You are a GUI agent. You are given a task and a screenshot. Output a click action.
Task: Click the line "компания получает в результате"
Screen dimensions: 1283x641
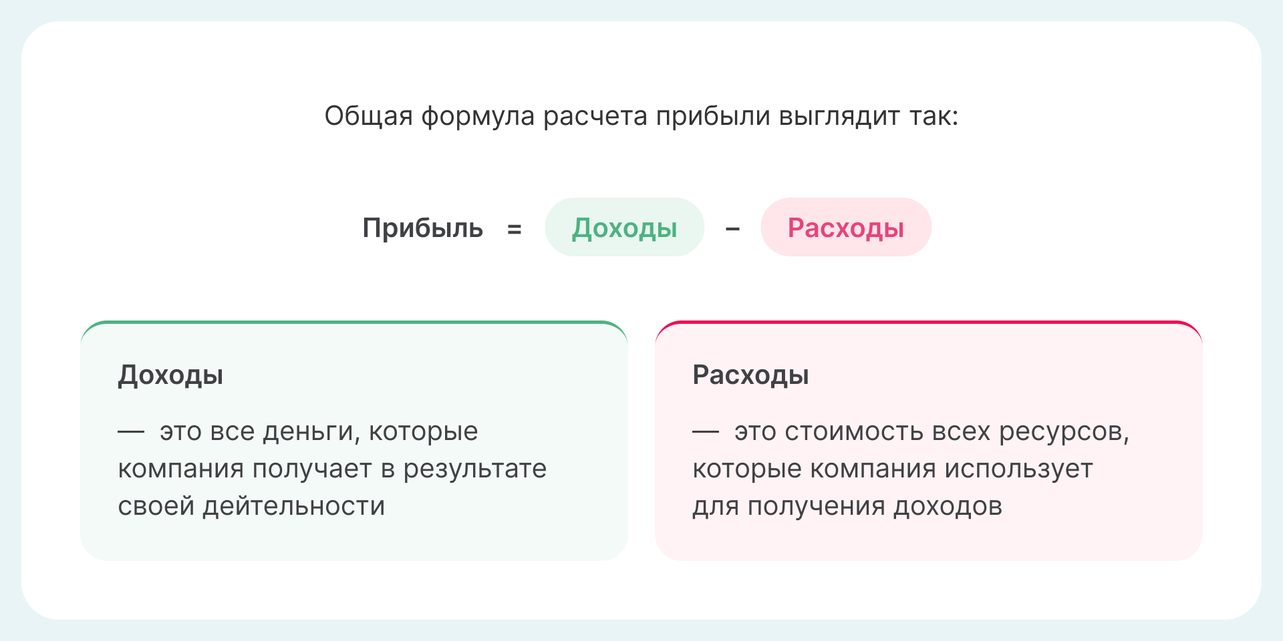pyautogui.click(x=332, y=469)
